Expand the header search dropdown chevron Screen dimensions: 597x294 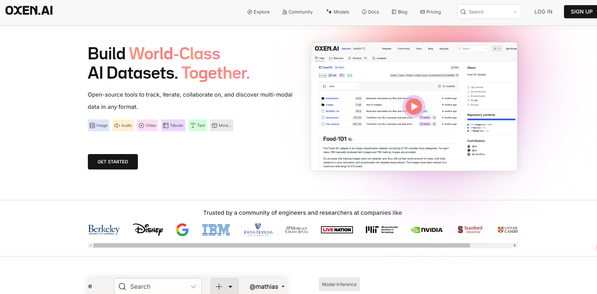coord(515,12)
